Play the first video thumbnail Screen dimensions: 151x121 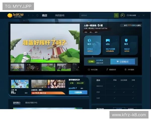pos(17,67)
